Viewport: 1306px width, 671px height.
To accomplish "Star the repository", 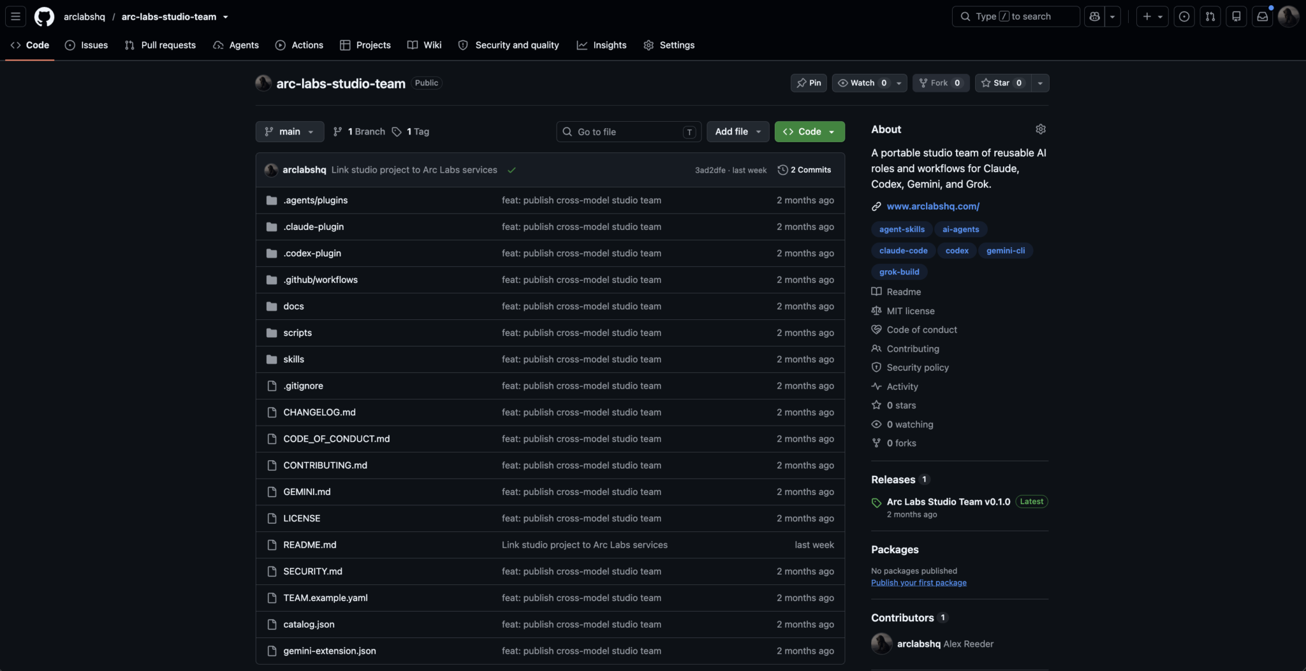I will pos(1003,83).
